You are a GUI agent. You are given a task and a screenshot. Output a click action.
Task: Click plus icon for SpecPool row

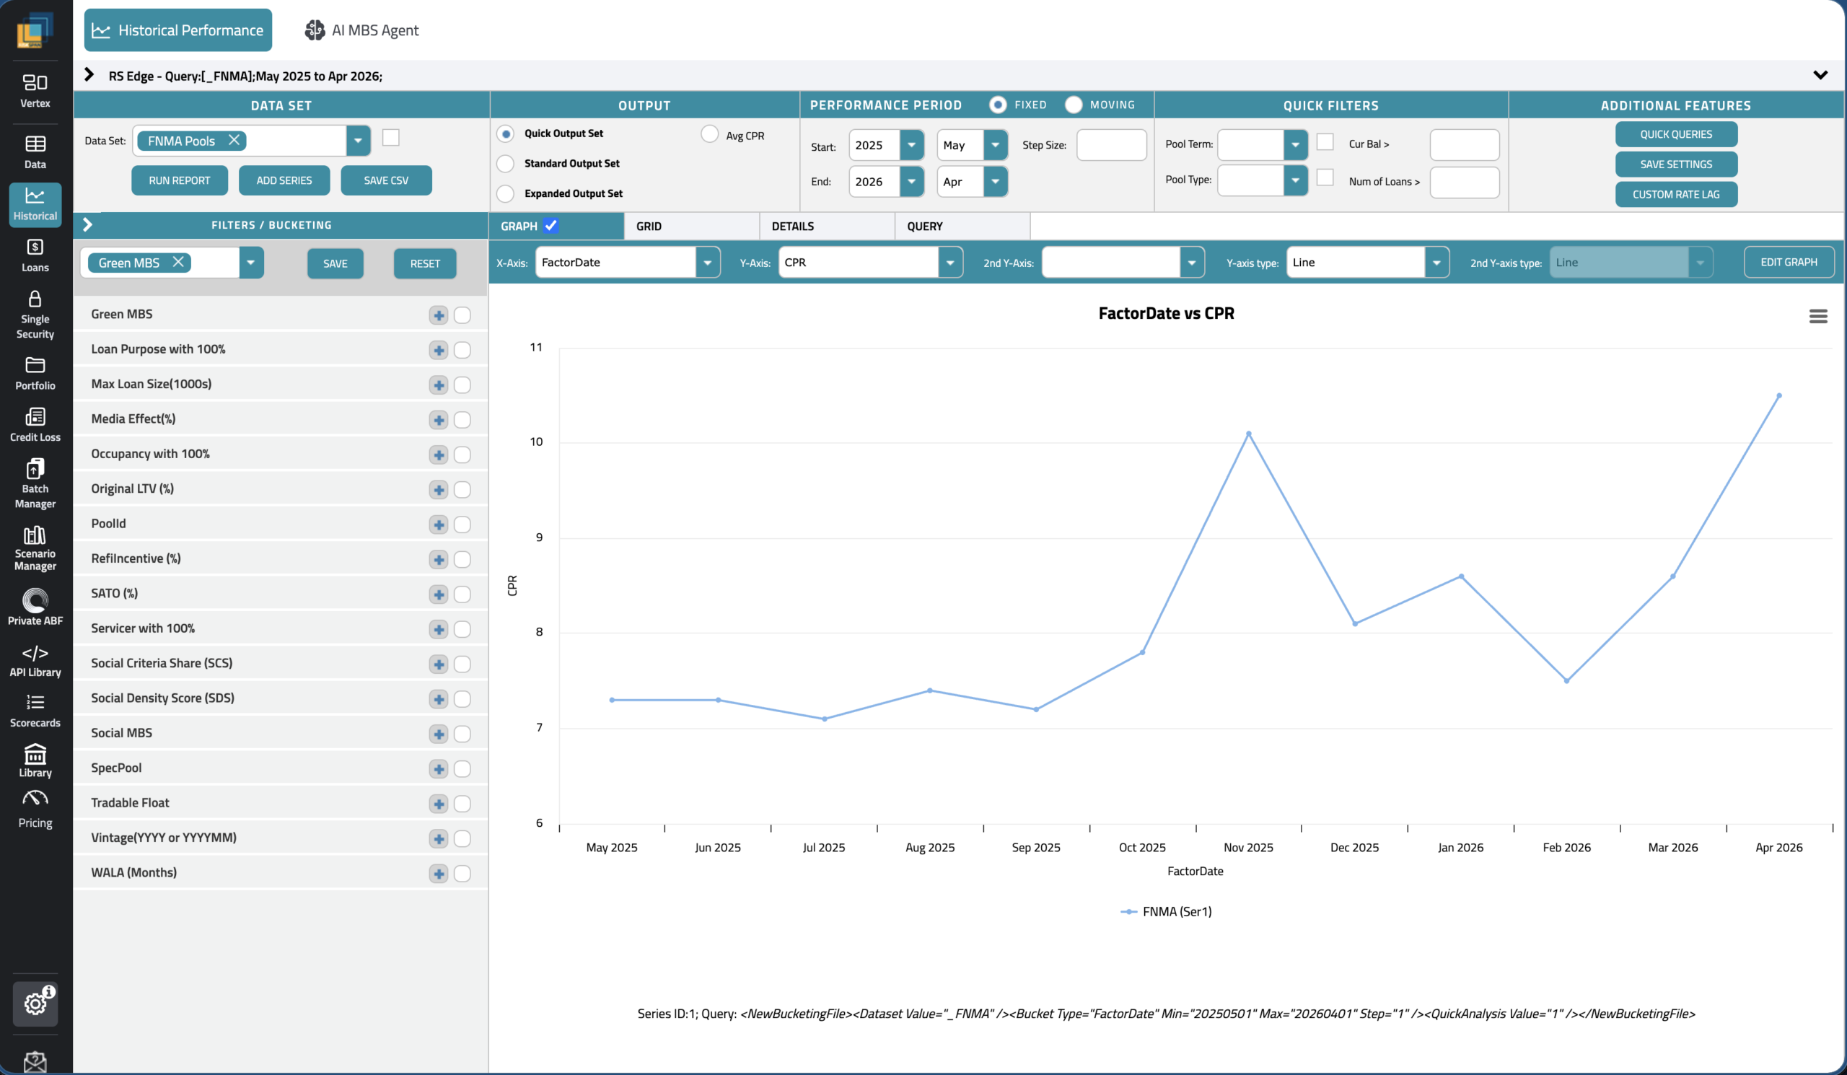click(438, 768)
